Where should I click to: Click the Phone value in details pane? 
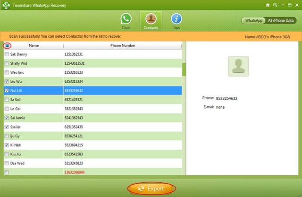(x=226, y=98)
